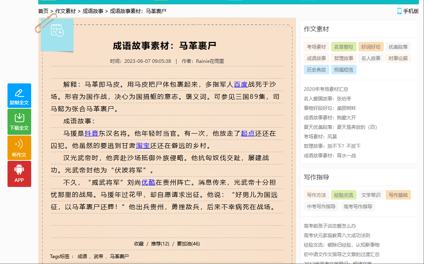
Task: Click the copy full text pen icon
Action: pos(19,93)
